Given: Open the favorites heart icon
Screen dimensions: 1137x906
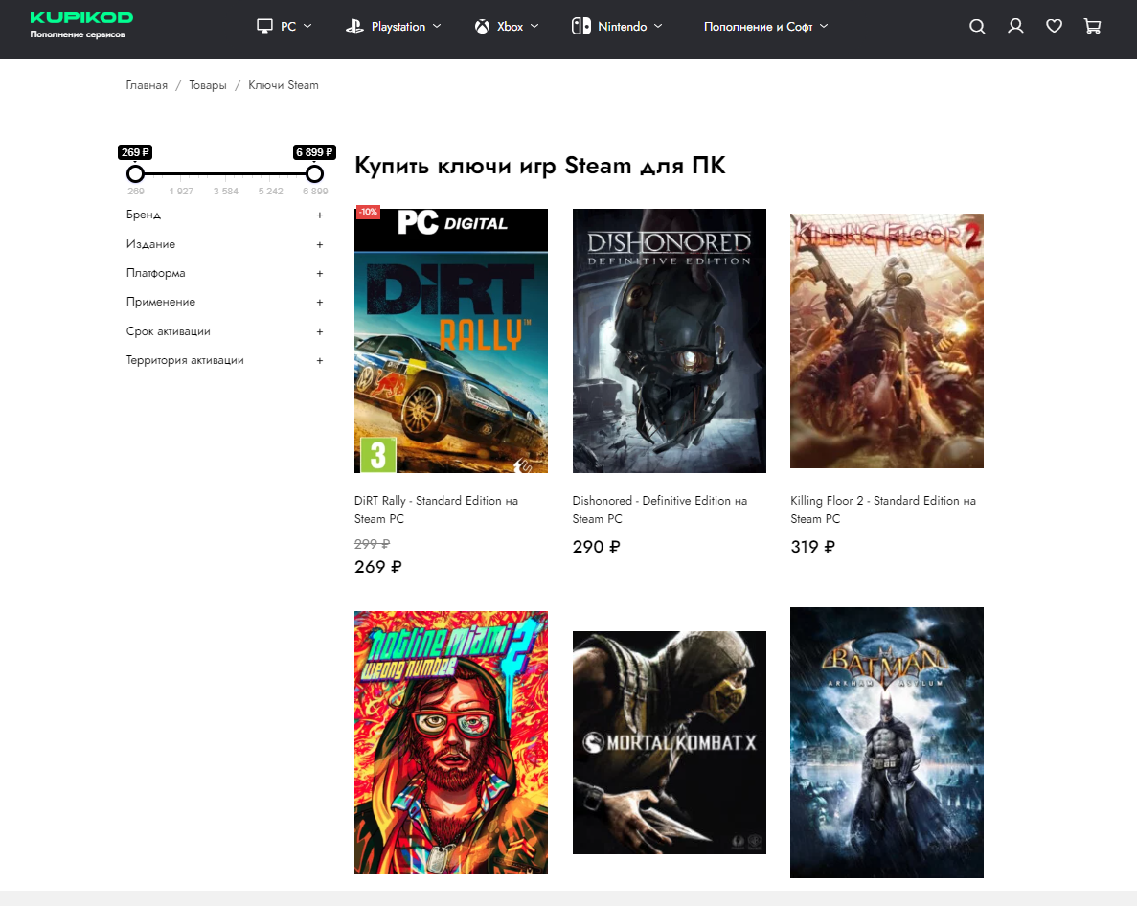Looking at the screenshot, I should [x=1054, y=26].
